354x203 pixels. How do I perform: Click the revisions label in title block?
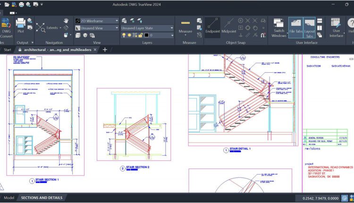point(312,149)
